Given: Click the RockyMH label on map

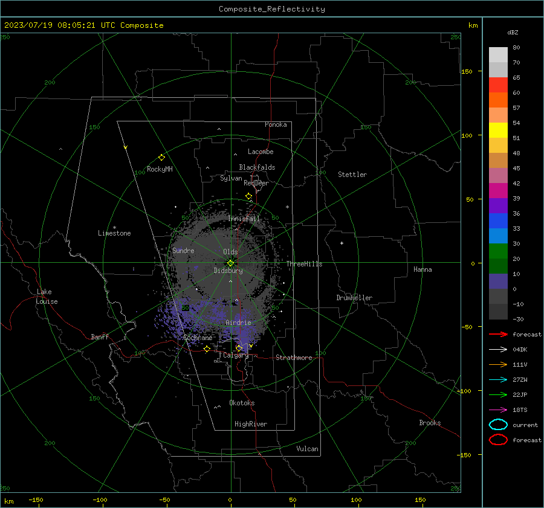Looking at the screenshot, I should pos(160,170).
